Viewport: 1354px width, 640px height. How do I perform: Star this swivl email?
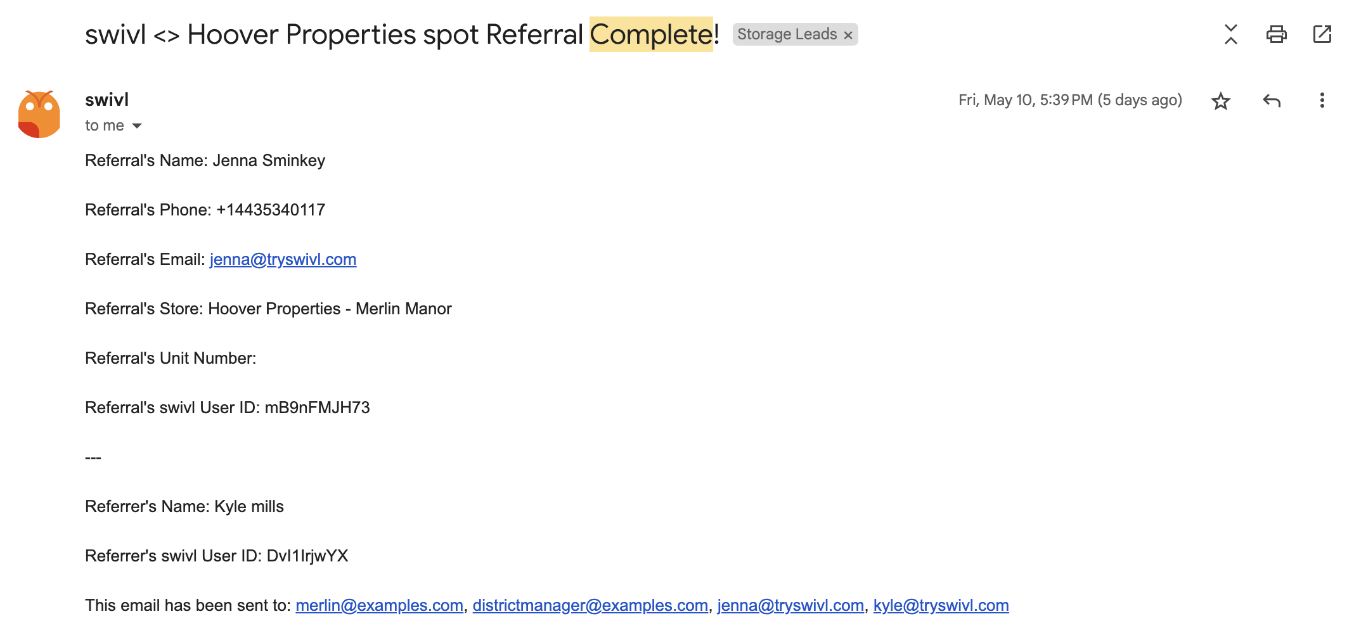1220,101
